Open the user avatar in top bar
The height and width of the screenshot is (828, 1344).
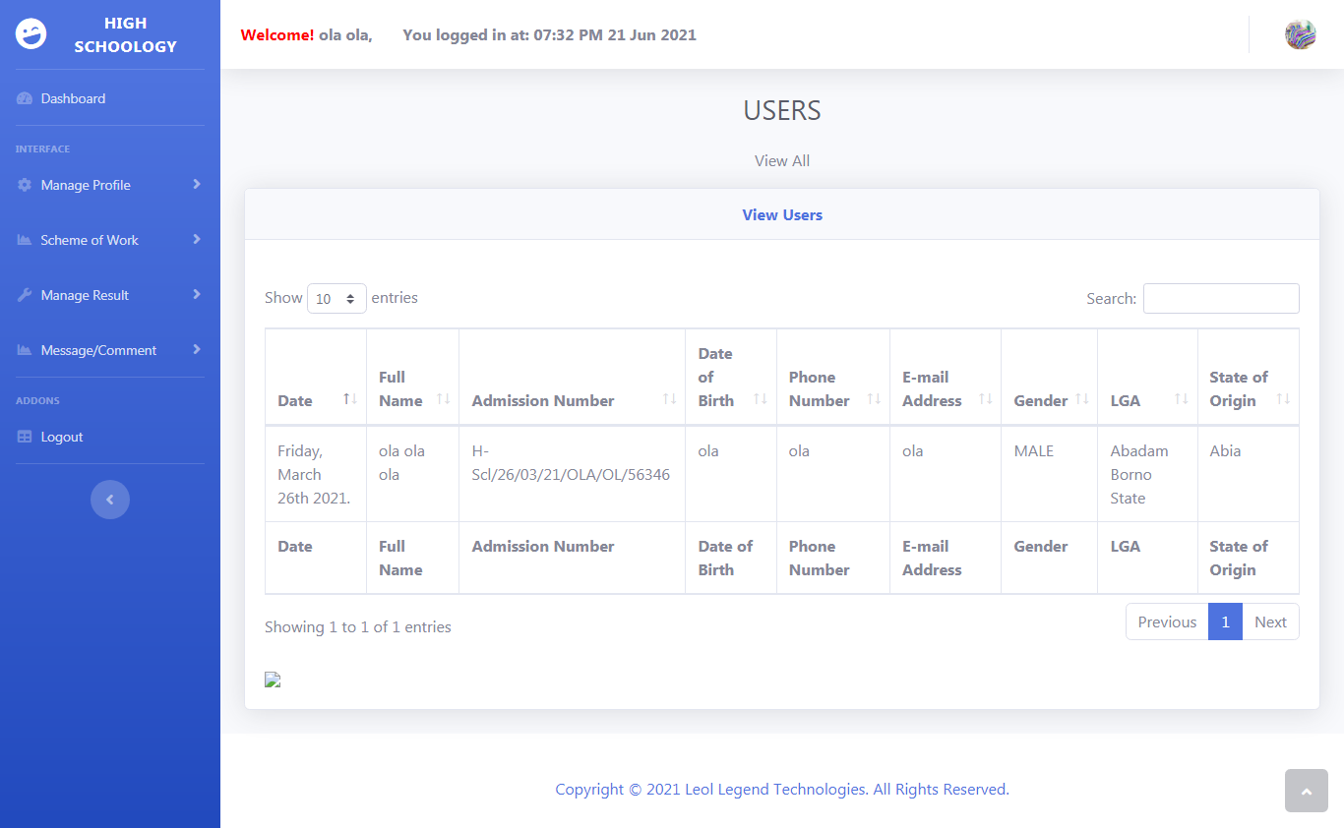[x=1300, y=34]
